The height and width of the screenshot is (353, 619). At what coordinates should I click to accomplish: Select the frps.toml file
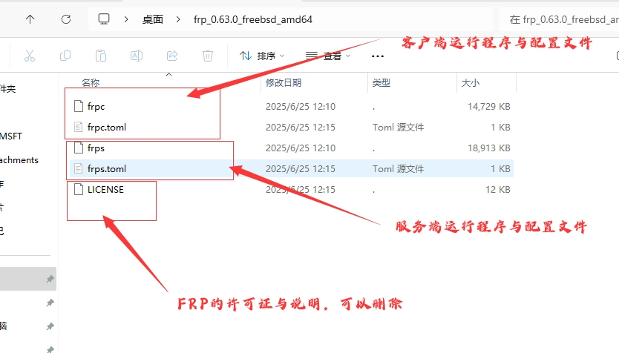tap(292, 169)
